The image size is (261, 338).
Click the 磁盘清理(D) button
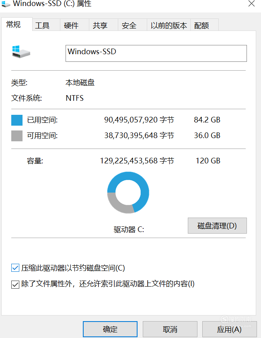coord(217,226)
